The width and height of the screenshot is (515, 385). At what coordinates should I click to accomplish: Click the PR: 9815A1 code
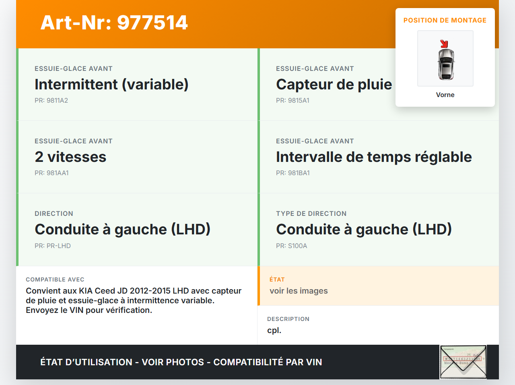293,100
